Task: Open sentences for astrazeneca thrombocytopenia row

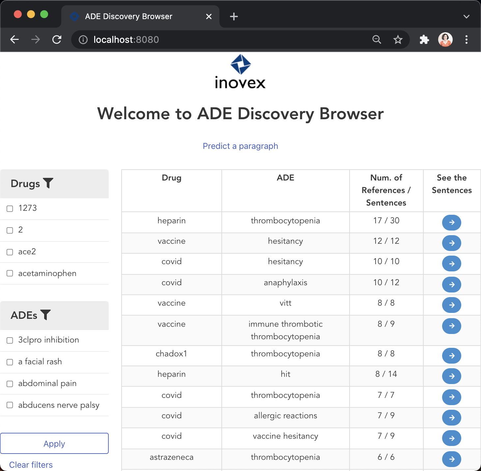Action: pos(451,459)
